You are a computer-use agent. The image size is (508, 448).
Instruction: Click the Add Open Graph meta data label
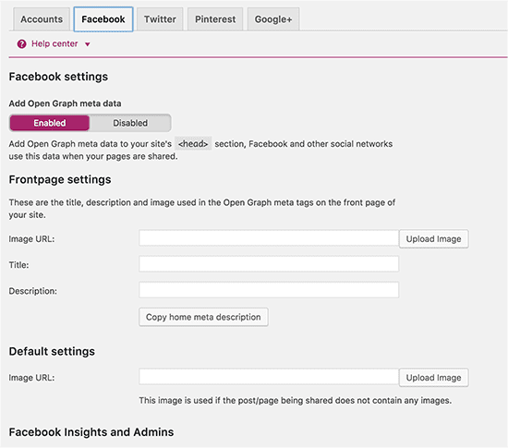coord(66,103)
